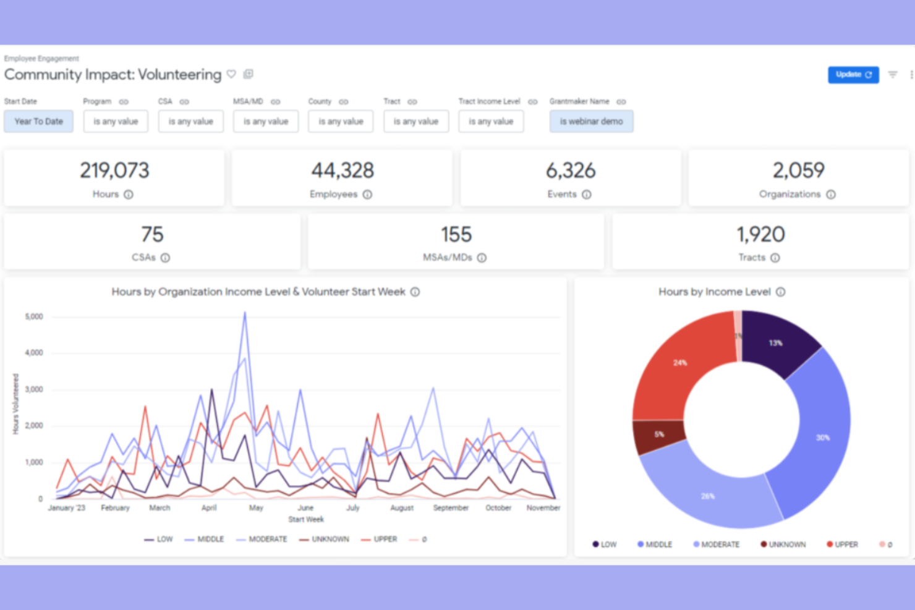Click the info icon beside the Hours metric
The width and height of the screenshot is (915, 610).
click(x=128, y=194)
